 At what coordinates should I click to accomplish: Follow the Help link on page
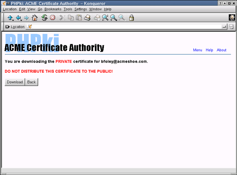(x=209, y=50)
